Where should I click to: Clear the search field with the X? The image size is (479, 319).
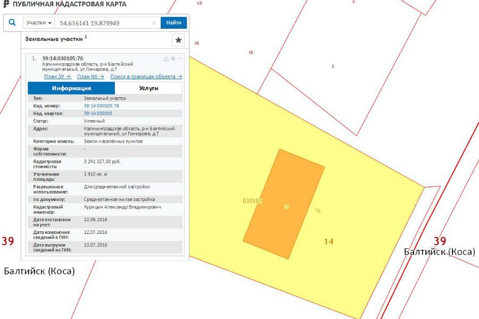point(154,23)
